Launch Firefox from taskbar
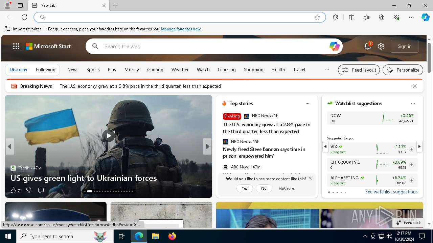The width and height of the screenshot is (433, 243). click(172, 236)
